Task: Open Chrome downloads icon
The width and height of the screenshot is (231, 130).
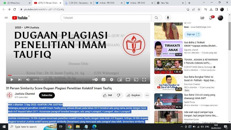Action: click(211, 10)
